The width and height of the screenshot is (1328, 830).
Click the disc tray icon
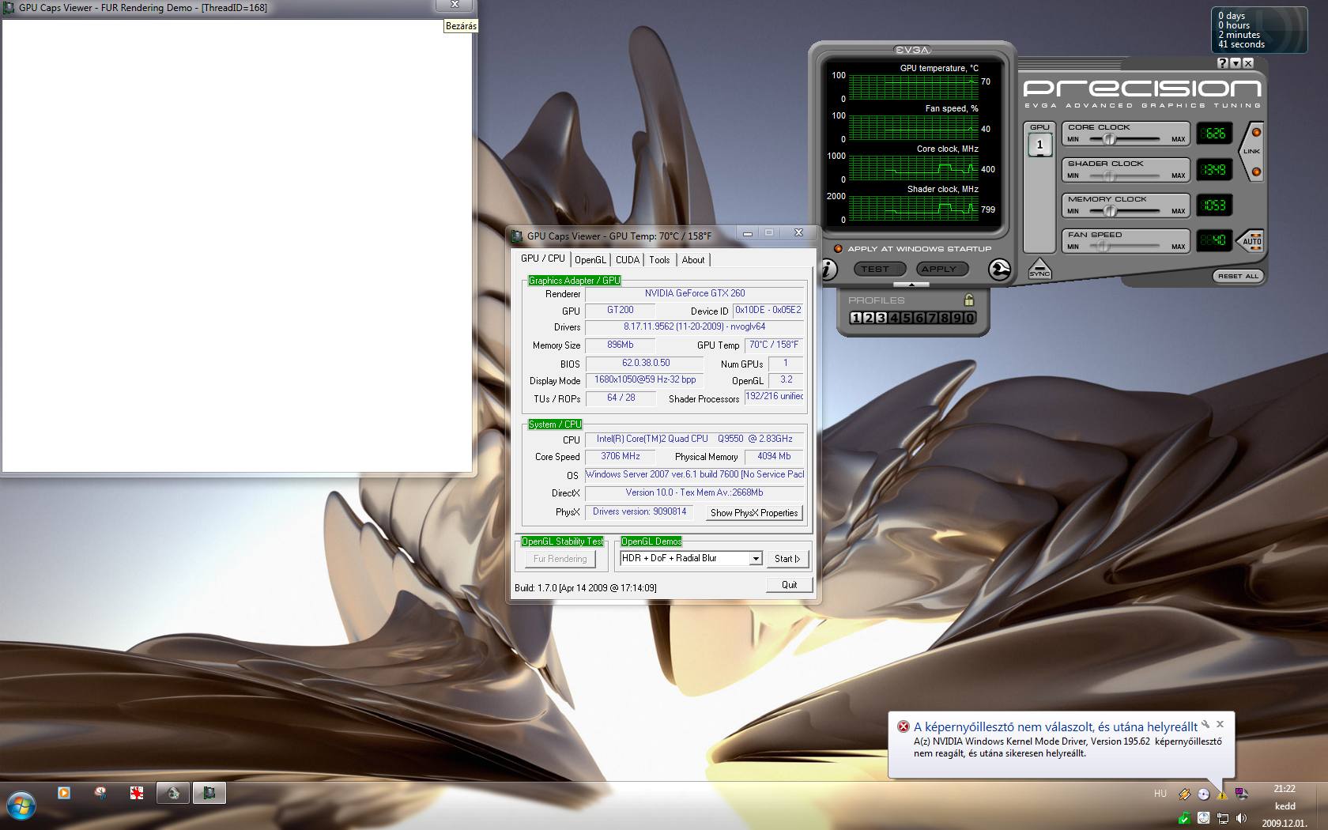pos(1202,794)
